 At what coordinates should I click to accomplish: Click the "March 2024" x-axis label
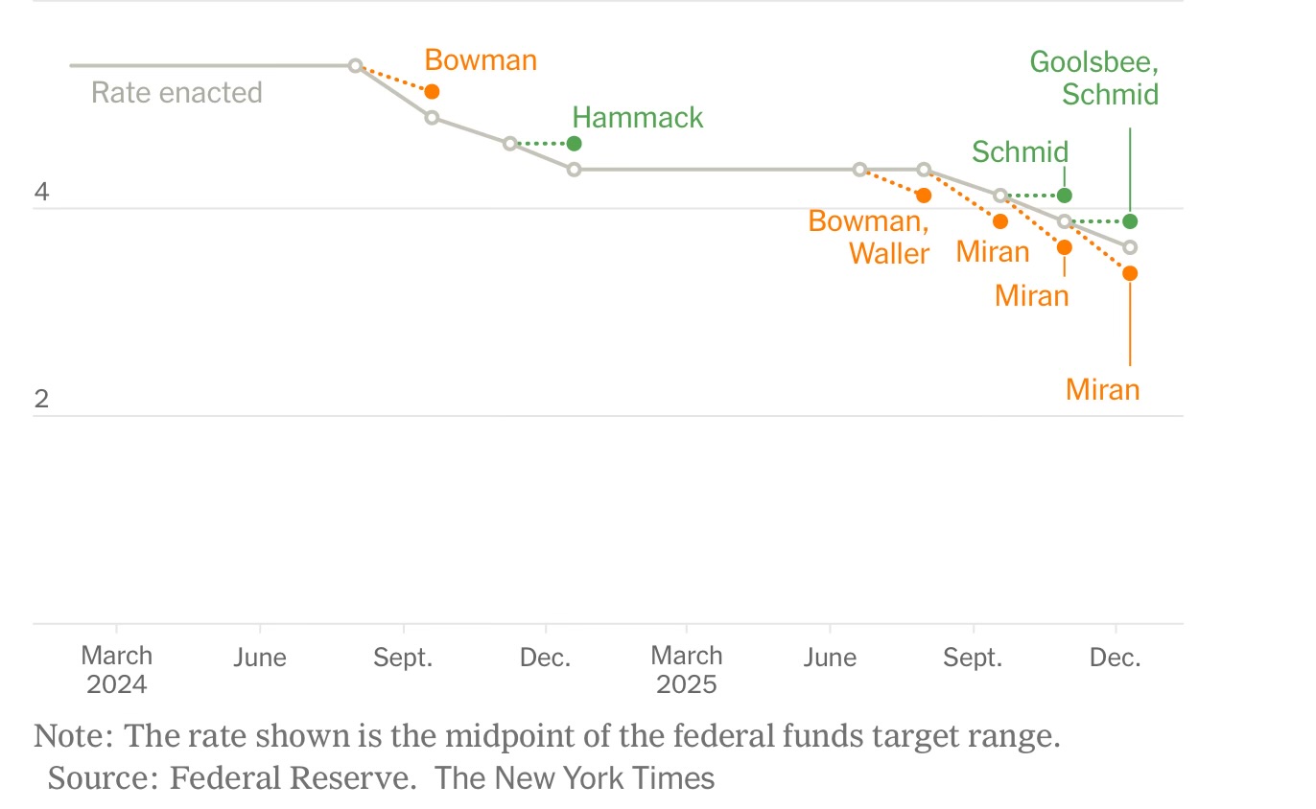click(x=117, y=669)
